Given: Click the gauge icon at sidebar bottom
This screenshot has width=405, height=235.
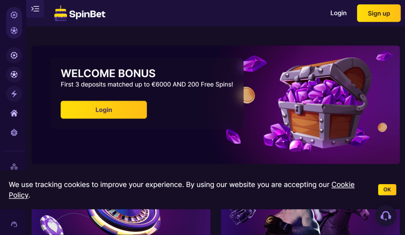Looking at the screenshot, I should click(14, 224).
